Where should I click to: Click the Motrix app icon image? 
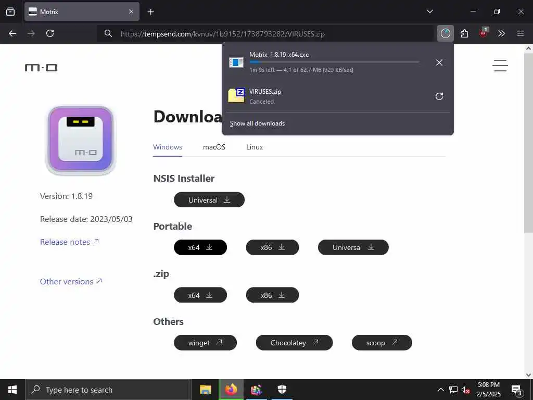(81, 140)
